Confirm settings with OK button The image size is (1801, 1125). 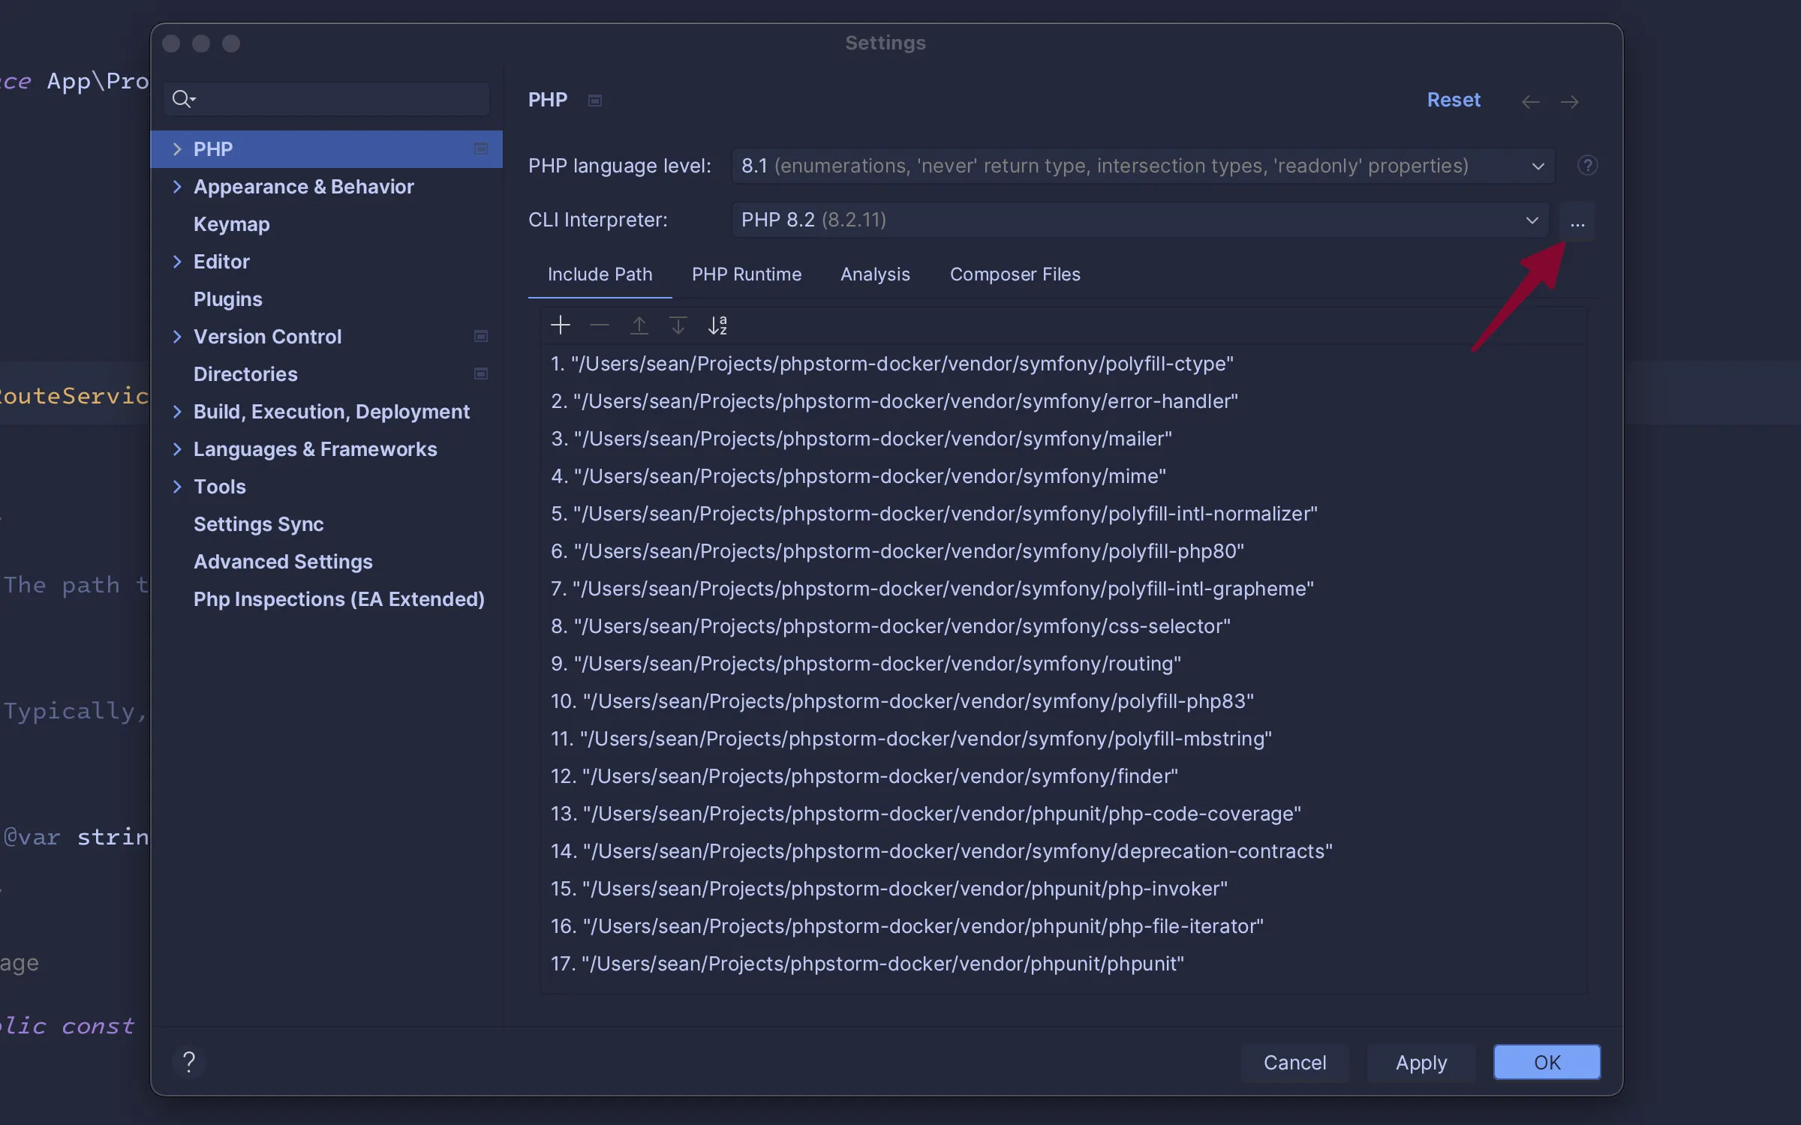[1547, 1062]
